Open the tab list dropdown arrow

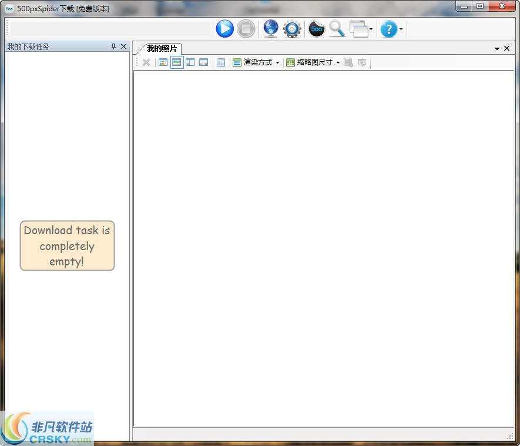tap(496, 48)
